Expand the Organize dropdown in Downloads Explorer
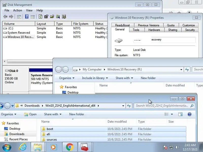The width and height of the screenshot is (203, 152). (9, 114)
